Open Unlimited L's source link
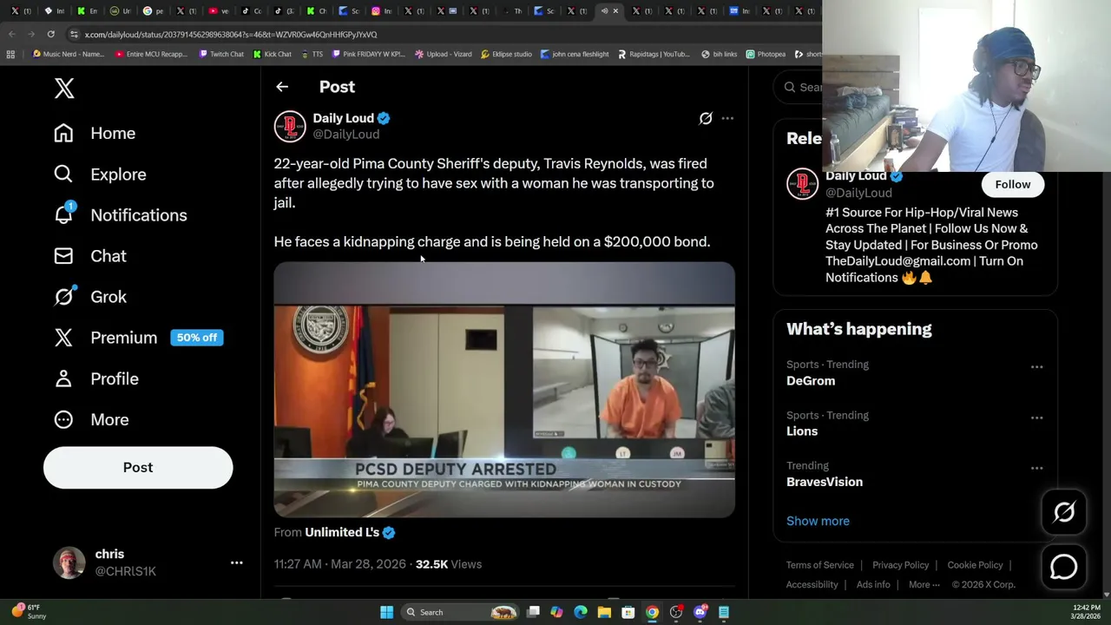This screenshot has height=625, width=1111. (x=342, y=532)
